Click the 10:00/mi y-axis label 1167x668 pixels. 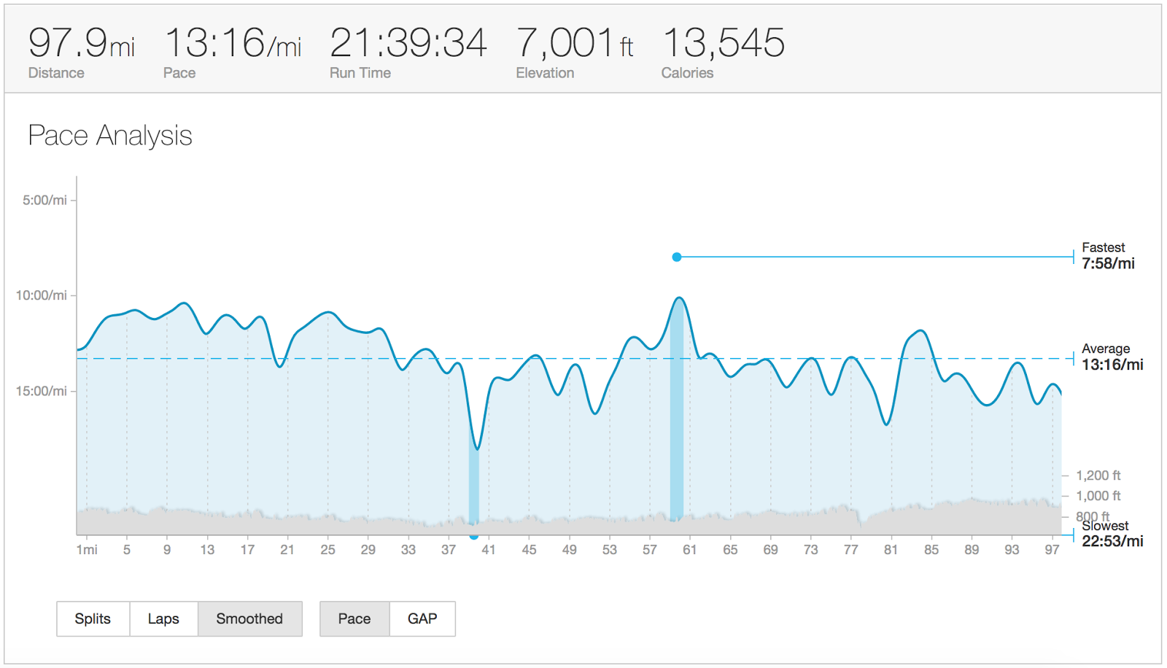(42, 295)
